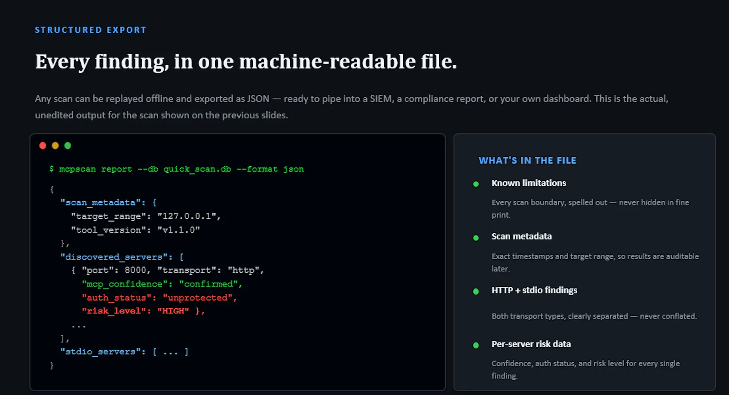Click text 'Every scan boundary, spelled out'
Viewport: 729px width, 395px height.
(x=549, y=202)
